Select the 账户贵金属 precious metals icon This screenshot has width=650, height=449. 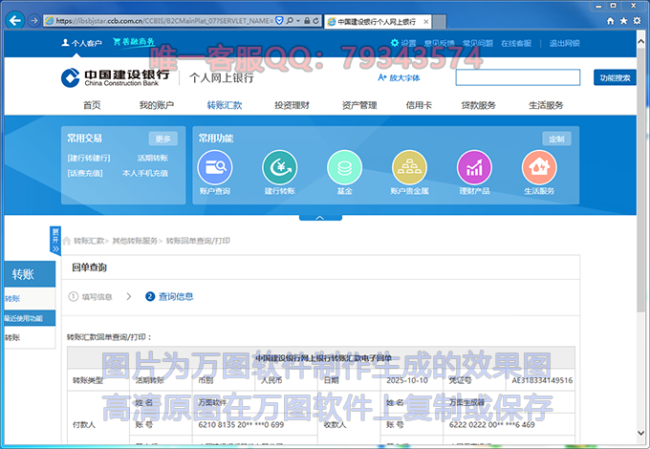click(x=409, y=168)
